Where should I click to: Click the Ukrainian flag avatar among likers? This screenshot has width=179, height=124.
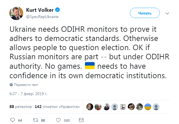pos(148,107)
